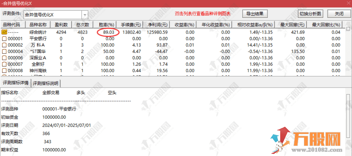Click the file icon for 000002 万科A
This screenshot has width=352, height=156.
(x=4, y=45)
